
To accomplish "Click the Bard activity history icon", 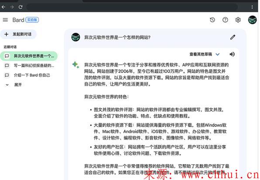I will click(x=212, y=20).
